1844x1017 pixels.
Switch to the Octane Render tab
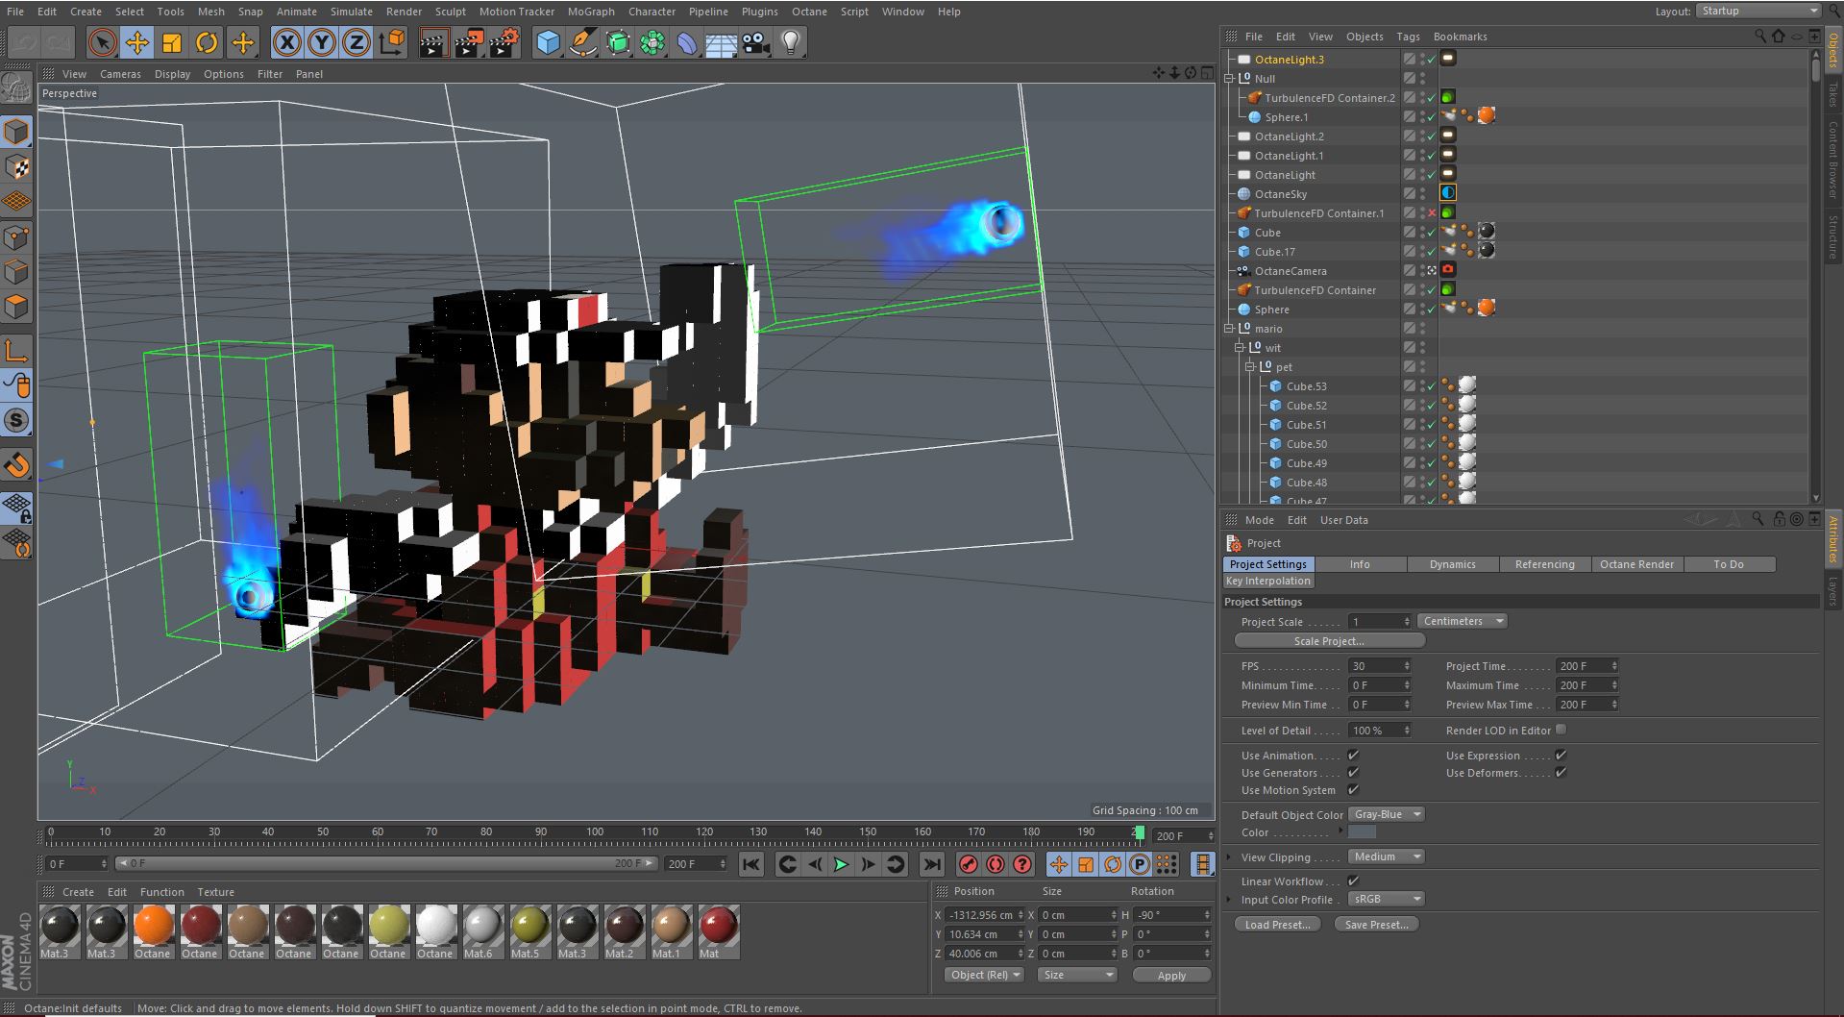click(x=1635, y=564)
